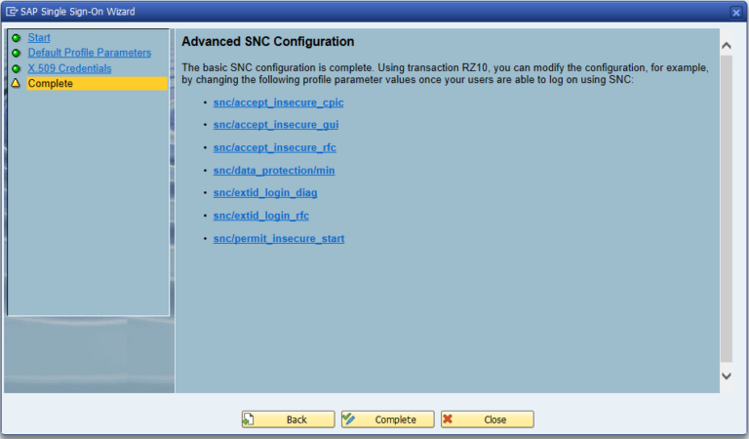
Task: Open snc/extid_login_rfc parameter link
Action: click(260, 216)
